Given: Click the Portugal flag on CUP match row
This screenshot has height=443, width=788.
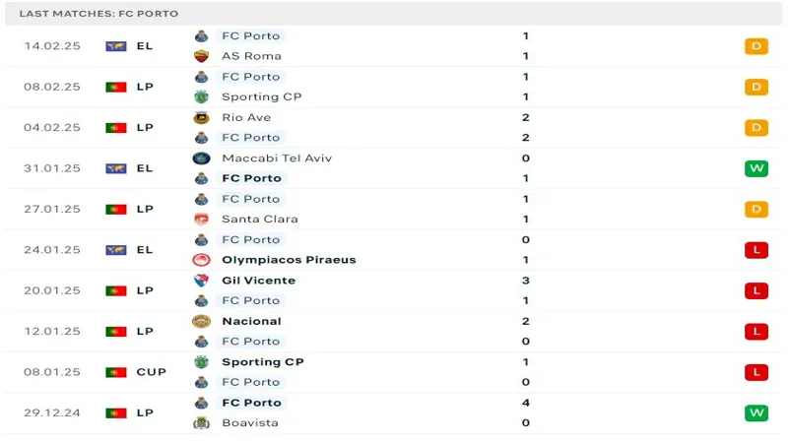Looking at the screenshot, I should (115, 372).
